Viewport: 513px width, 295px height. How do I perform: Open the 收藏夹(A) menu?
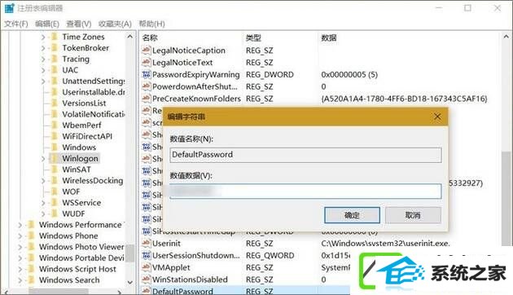pyautogui.click(x=115, y=24)
